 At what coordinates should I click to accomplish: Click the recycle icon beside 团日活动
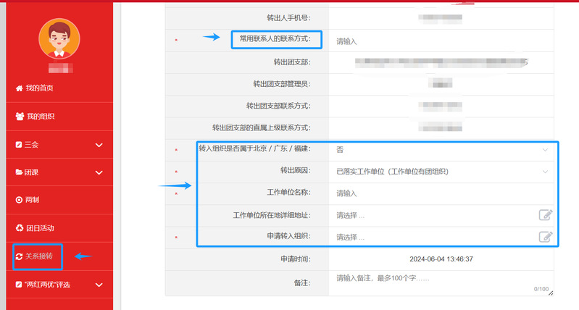pyautogui.click(x=20, y=228)
